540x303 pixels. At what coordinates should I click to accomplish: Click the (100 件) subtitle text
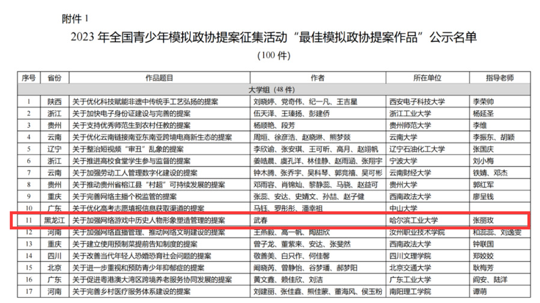(273, 56)
